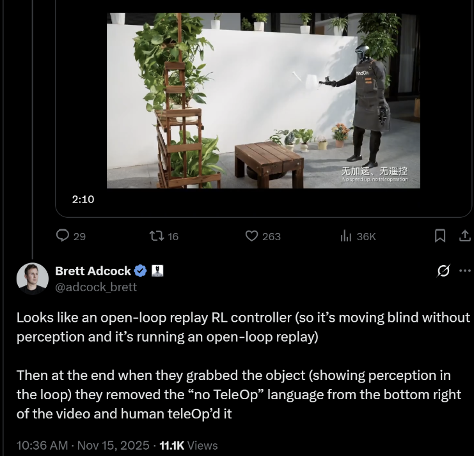Open view analytics bar chart icon
This screenshot has width=474, height=456.
[x=346, y=236]
